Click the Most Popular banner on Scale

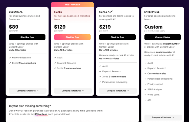click(72, 5)
